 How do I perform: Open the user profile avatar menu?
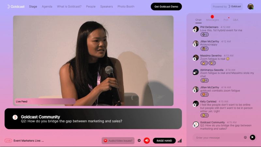[x=250, y=7]
